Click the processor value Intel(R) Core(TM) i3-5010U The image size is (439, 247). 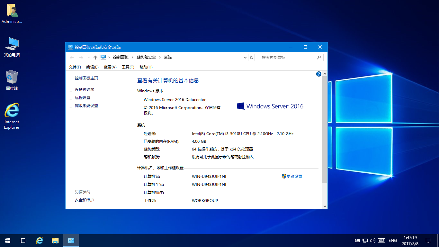(243, 133)
